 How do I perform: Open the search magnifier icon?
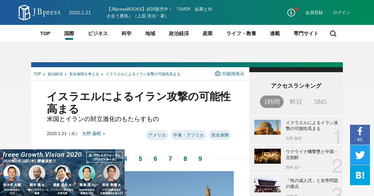333,34
